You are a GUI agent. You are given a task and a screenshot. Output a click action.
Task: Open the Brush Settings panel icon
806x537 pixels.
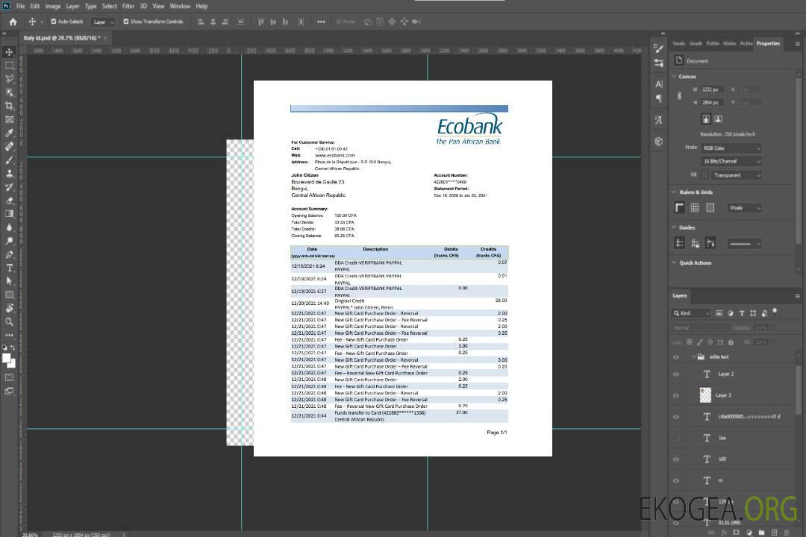pos(659,48)
